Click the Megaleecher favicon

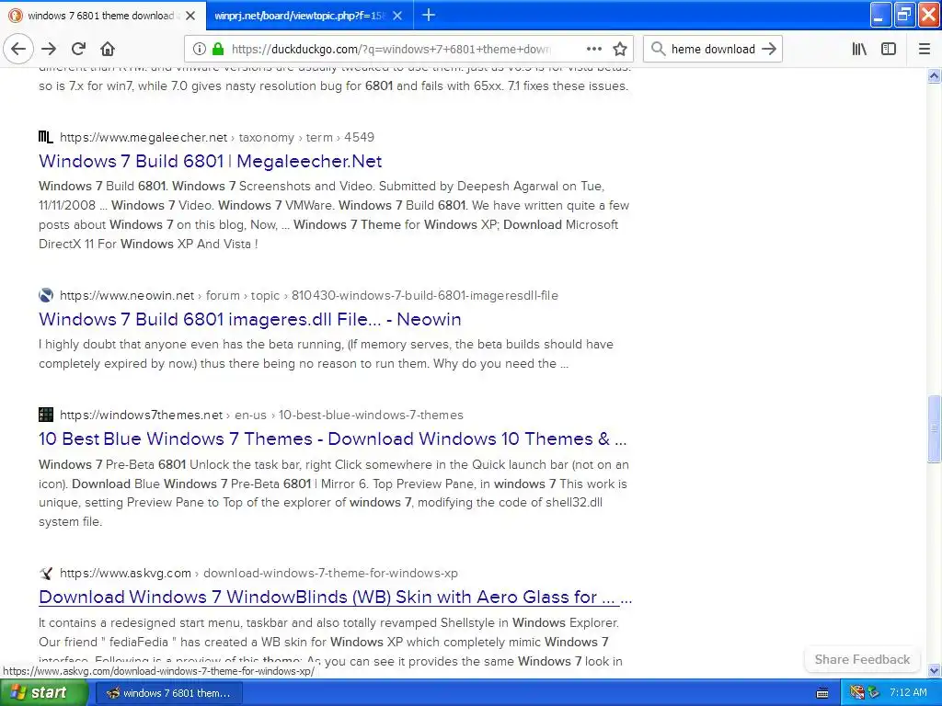(46, 137)
